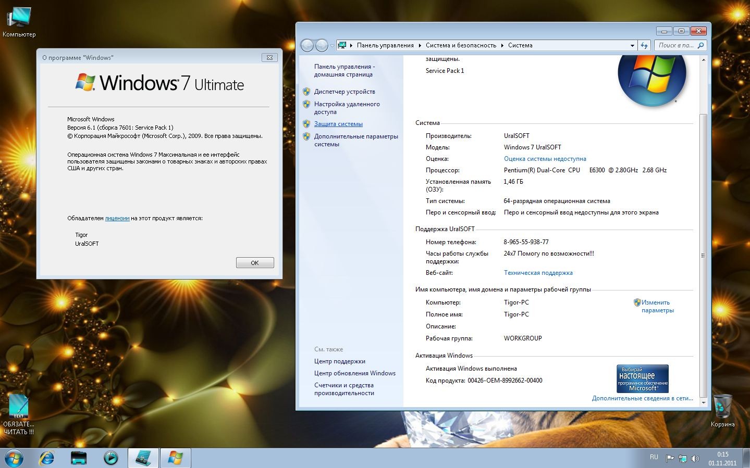Click Дополнительные сведения в сети link
750x468 pixels.
click(642, 398)
